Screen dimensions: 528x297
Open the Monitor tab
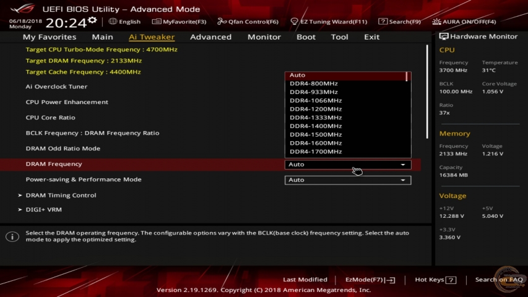pyautogui.click(x=264, y=37)
